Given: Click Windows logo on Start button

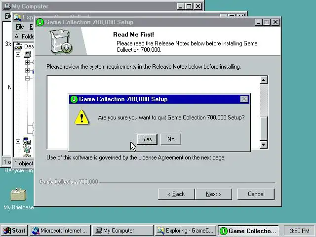Looking at the screenshot, I should pos(6,231).
